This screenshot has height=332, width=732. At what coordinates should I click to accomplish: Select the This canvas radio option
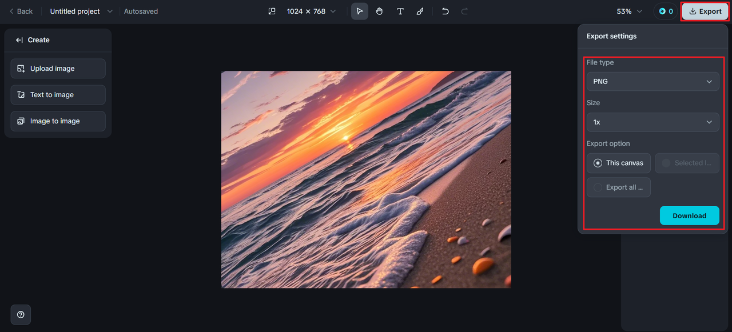(x=618, y=163)
